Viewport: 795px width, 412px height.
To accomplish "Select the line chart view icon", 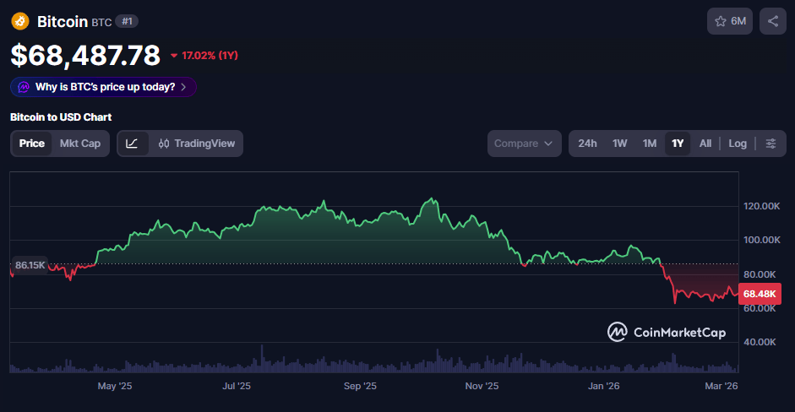I will [x=133, y=144].
